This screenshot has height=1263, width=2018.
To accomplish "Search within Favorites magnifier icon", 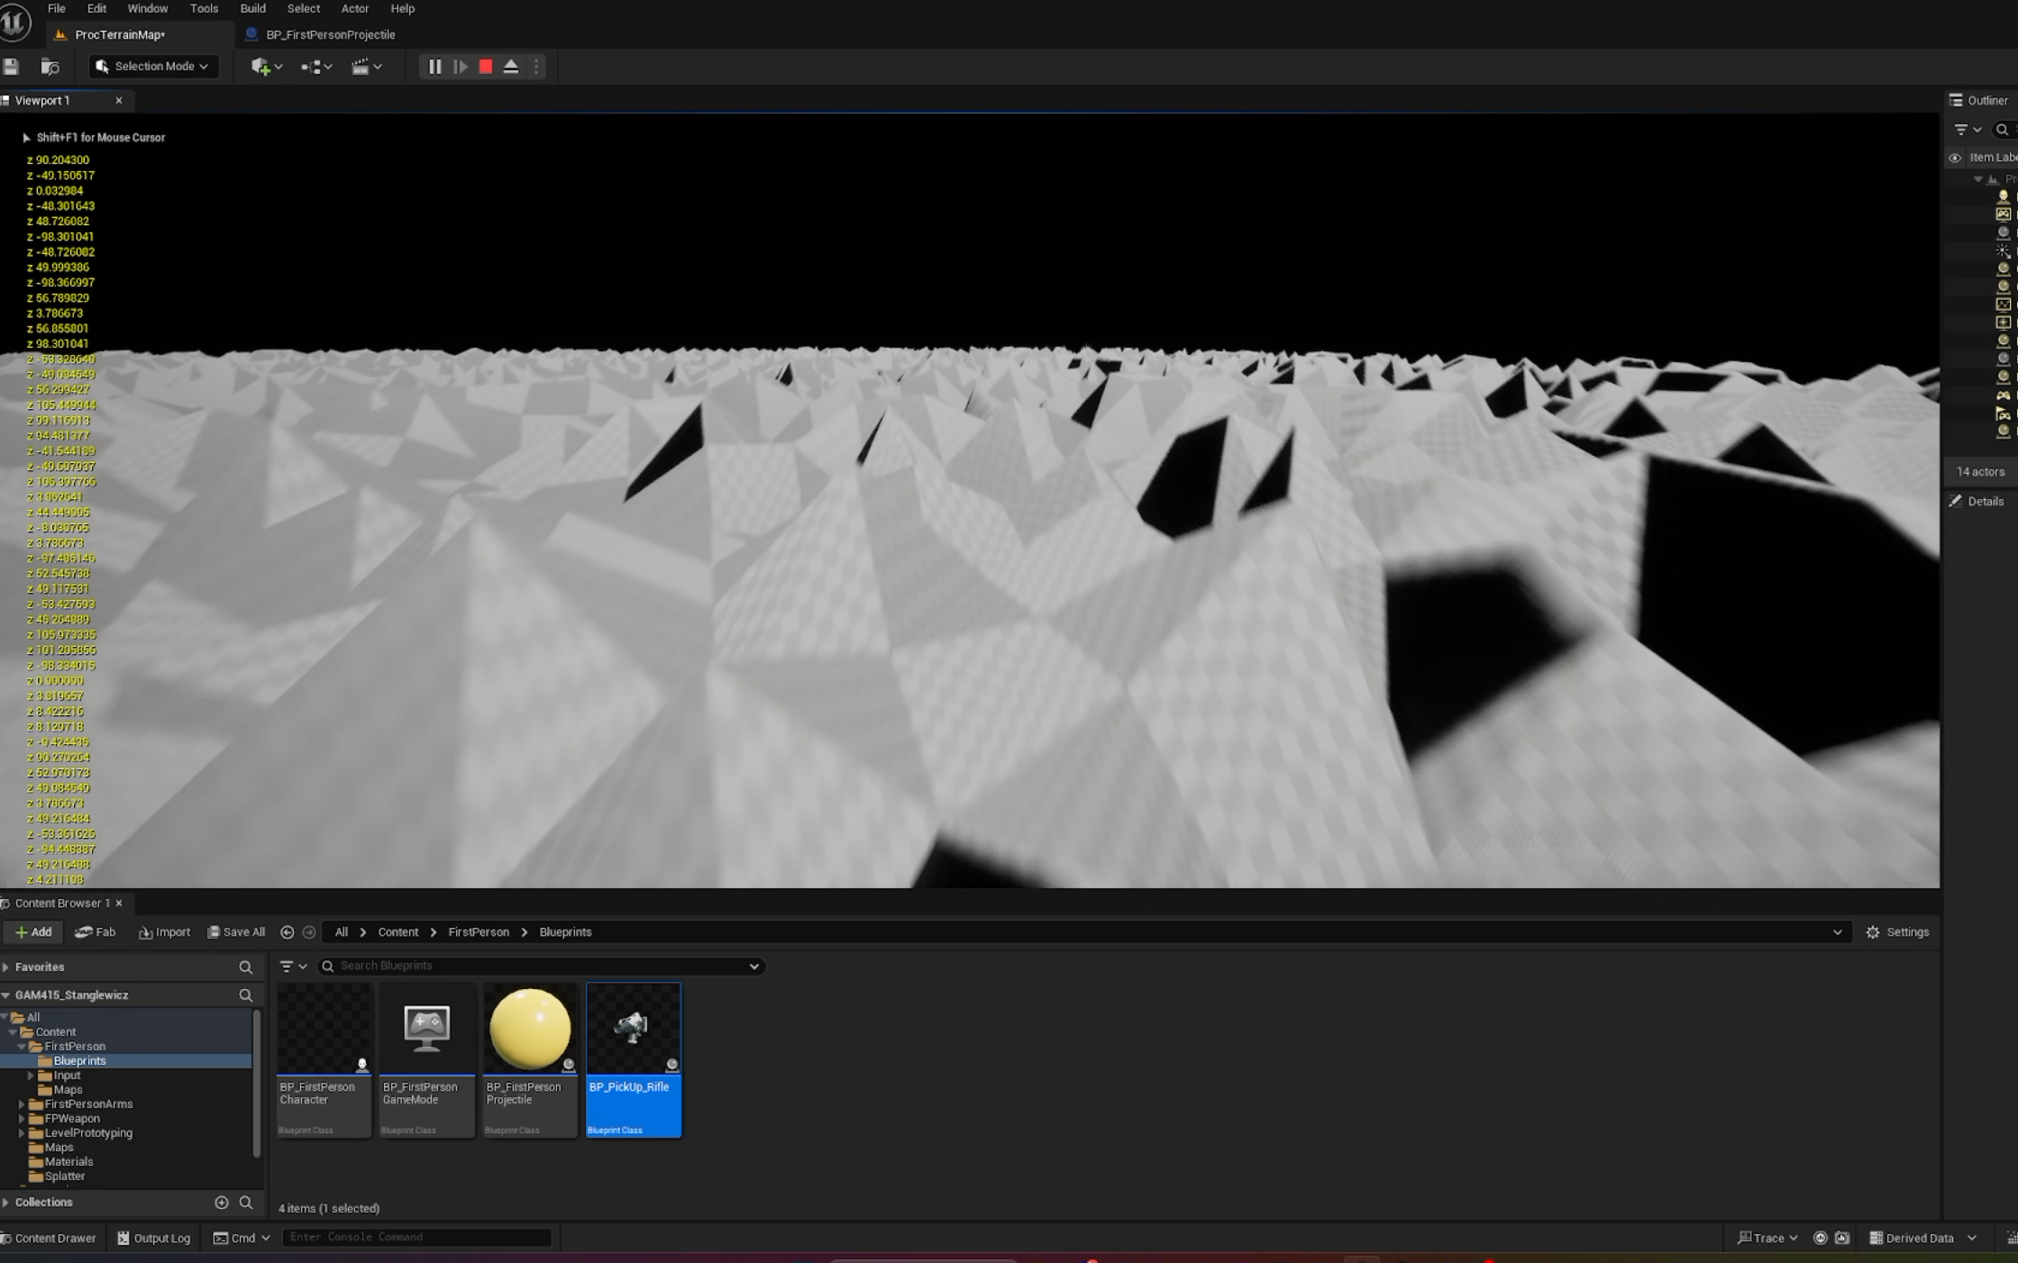I will pyautogui.click(x=245, y=967).
